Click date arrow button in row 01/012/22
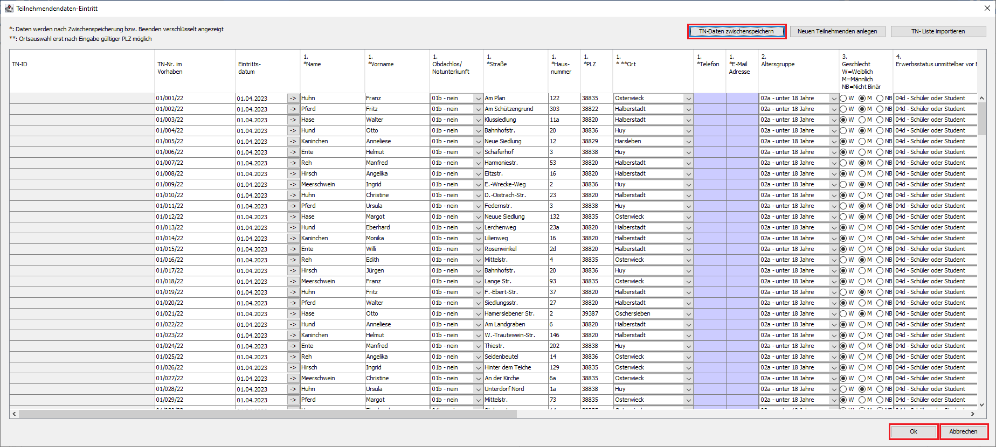The width and height of the screenshot is (996, 447). (293, 216)
